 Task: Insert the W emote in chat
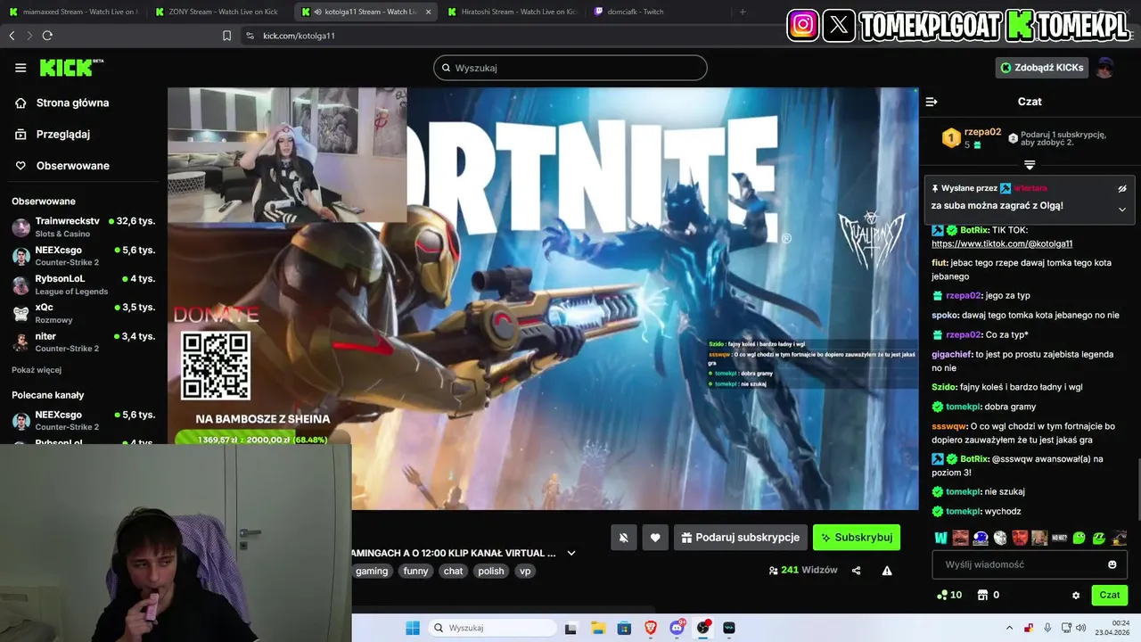940,538
